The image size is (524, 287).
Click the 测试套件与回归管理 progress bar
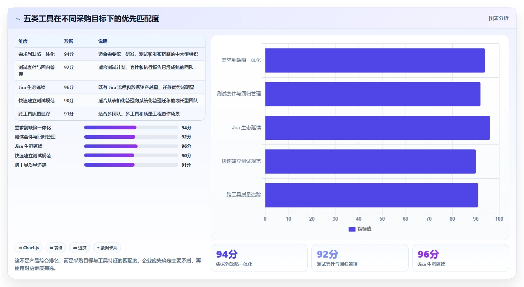[x=131, y=137]
